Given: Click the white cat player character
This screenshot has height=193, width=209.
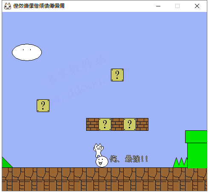Looking at the screenshot, I should click(x=99, y=150).
